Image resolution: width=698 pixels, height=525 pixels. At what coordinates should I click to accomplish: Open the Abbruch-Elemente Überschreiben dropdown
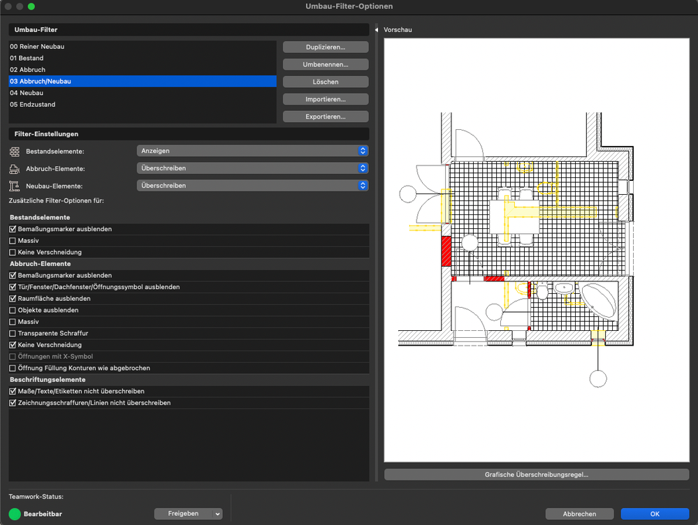252,168
